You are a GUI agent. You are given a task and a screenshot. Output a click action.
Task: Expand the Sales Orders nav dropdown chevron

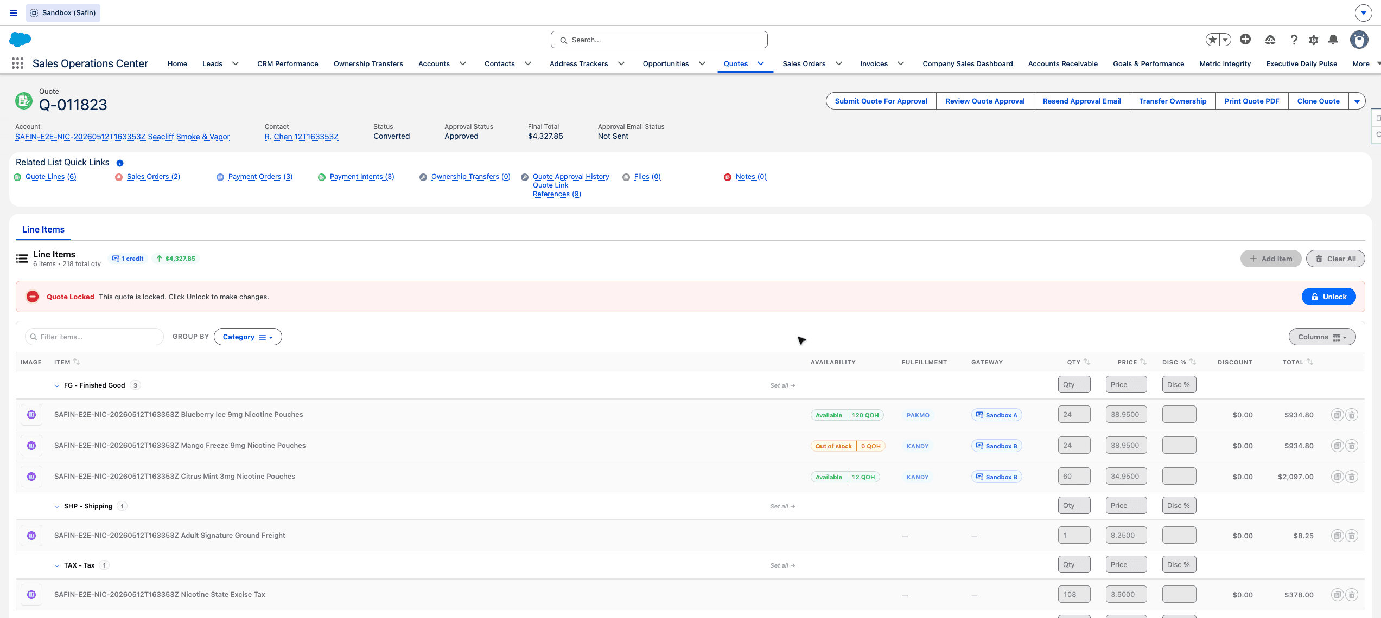point(839,63)
